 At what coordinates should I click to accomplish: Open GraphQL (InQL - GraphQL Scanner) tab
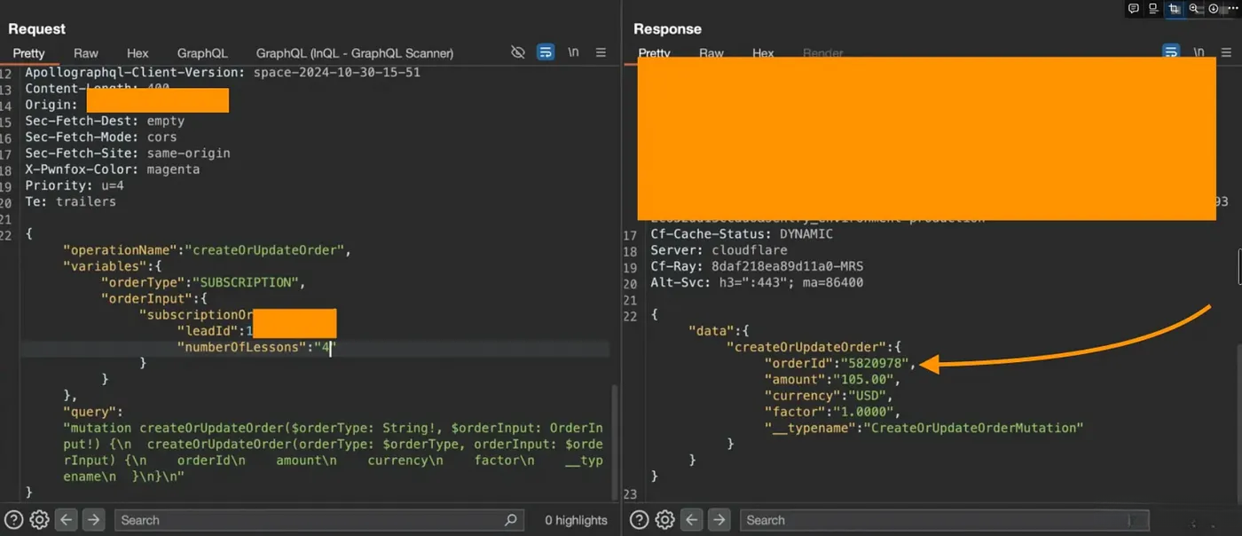(x=354, y=53)
